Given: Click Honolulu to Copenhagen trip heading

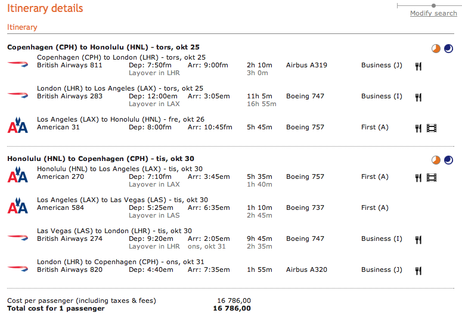Looking at the screenshot, I should (x=101, y=159).
